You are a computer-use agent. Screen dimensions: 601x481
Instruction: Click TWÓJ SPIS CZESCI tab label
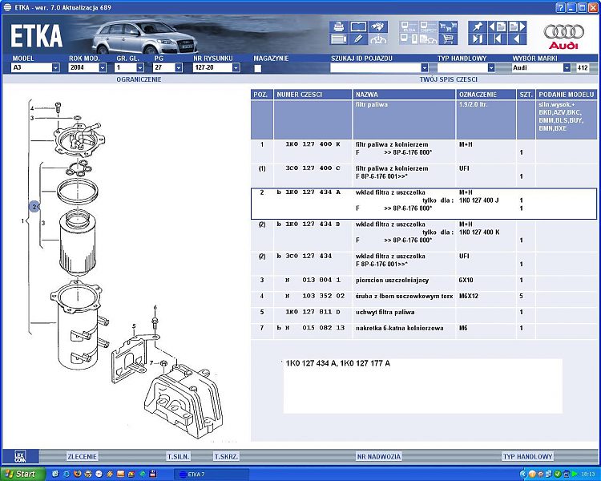click(449, 79)
